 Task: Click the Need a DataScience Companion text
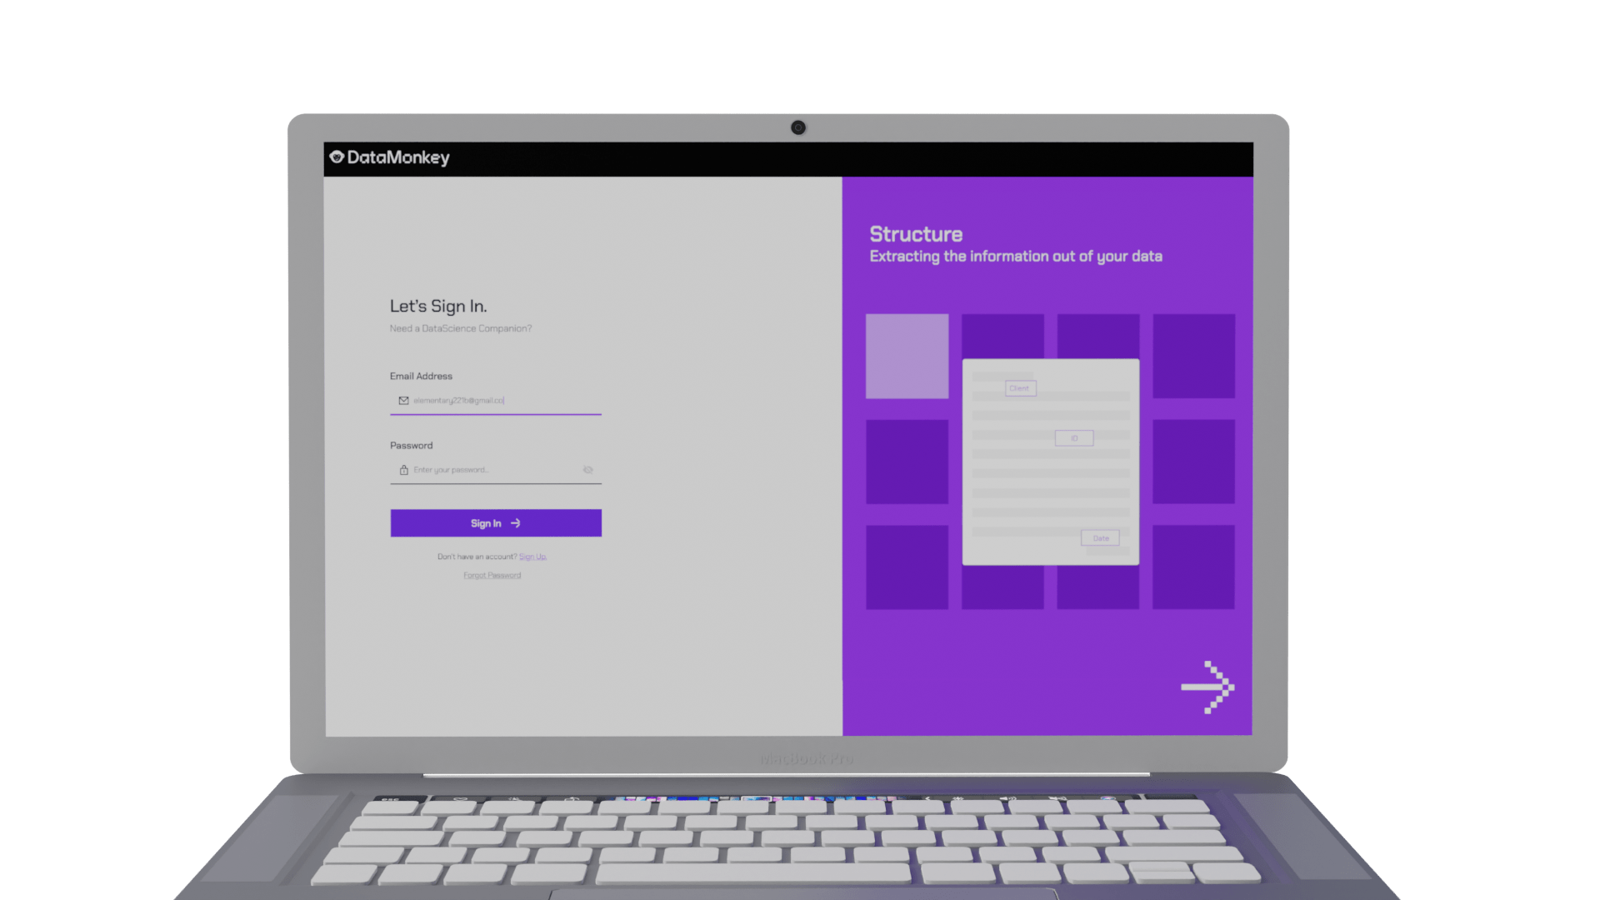point(460,329)
